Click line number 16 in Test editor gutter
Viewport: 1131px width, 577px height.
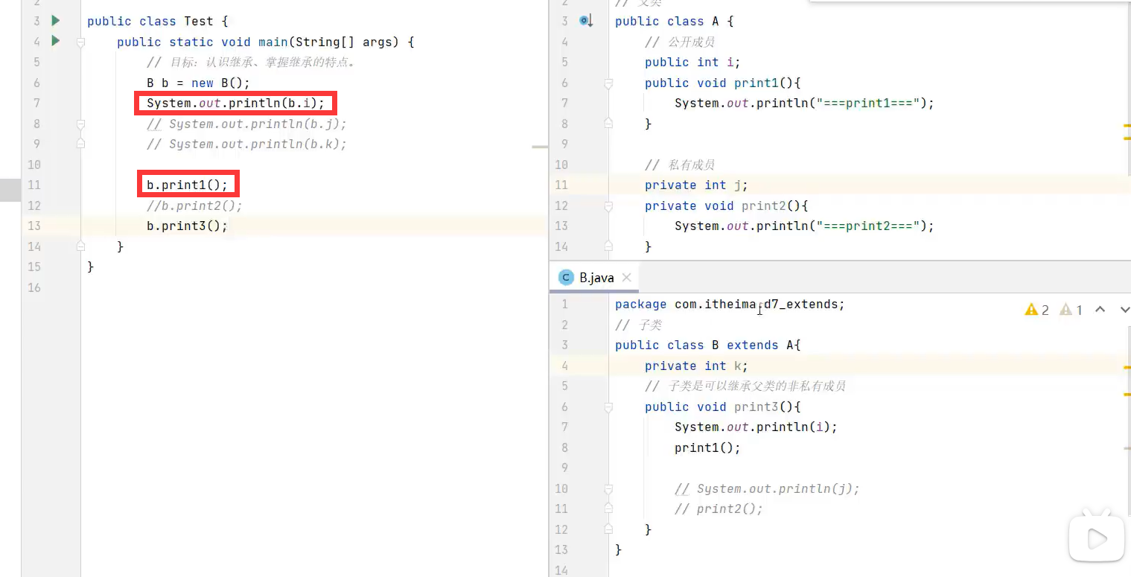point(34,287)
